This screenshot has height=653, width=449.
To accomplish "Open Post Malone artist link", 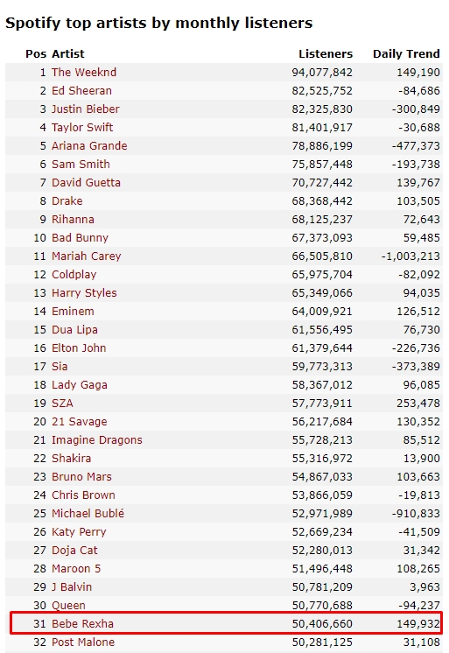I will [83, 642].
